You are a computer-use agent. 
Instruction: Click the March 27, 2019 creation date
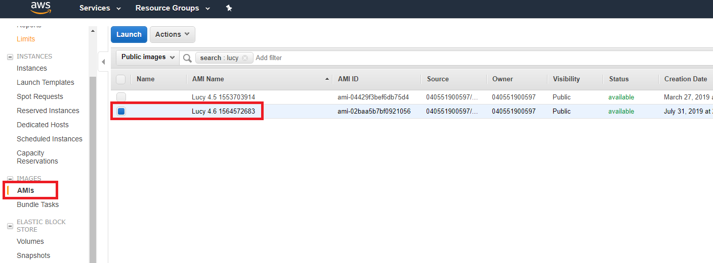[x=688, y=97]
